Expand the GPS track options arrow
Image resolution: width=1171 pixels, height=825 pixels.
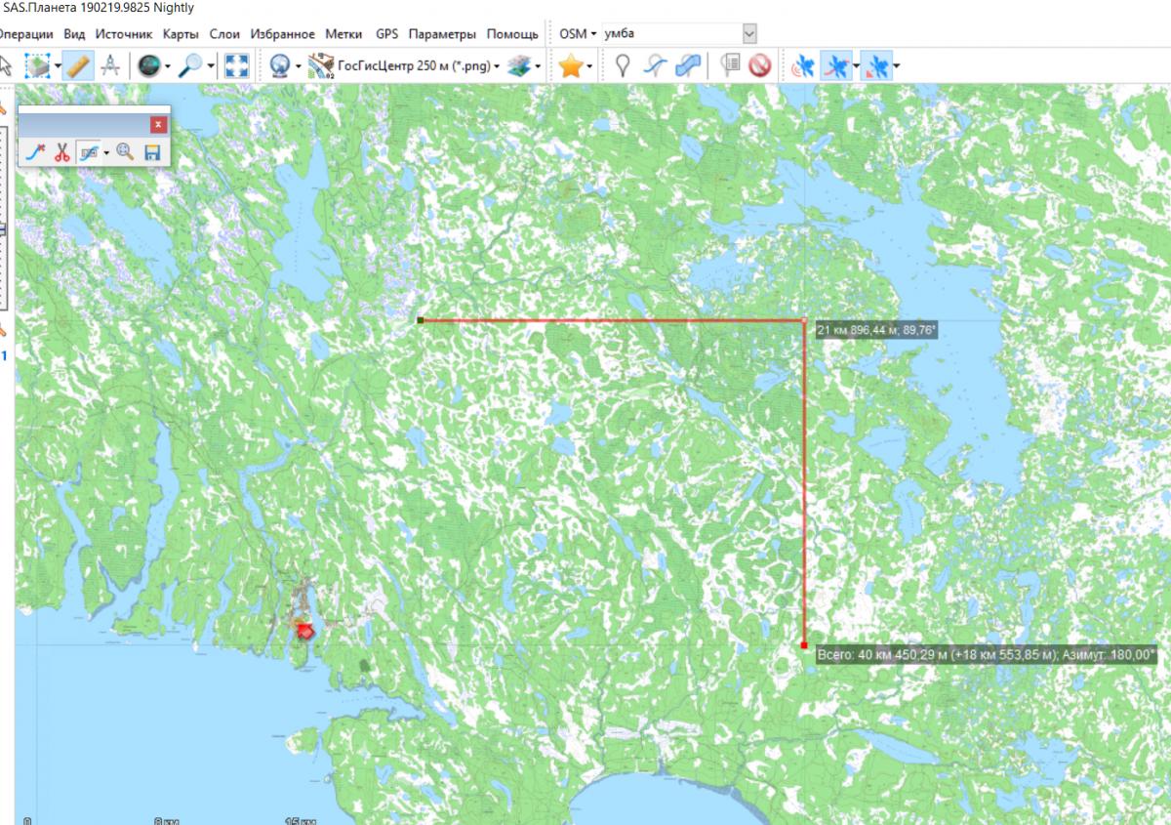(x=856, y=66)
